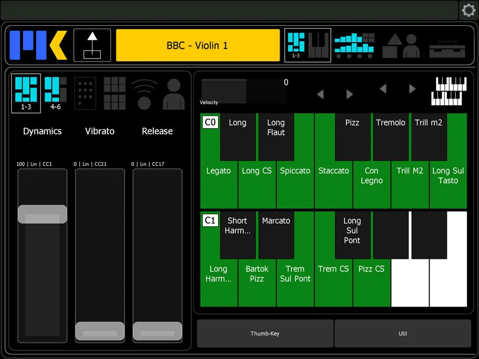Select the Staccato key

[x=334, y=185]
